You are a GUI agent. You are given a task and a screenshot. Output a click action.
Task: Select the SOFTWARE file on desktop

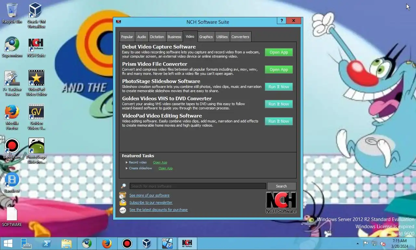[12, 217]
